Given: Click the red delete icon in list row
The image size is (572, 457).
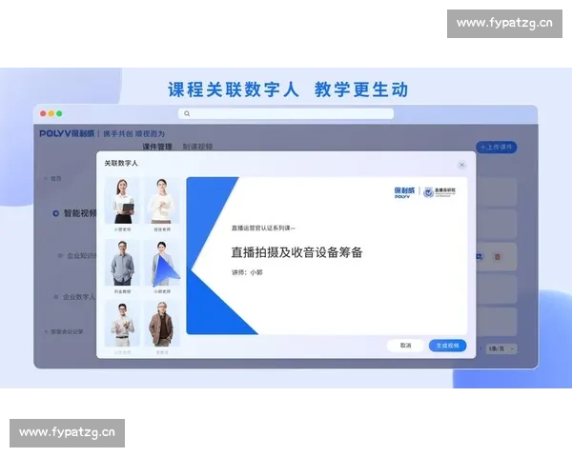Looking at the screenshot, I should 497,257.
